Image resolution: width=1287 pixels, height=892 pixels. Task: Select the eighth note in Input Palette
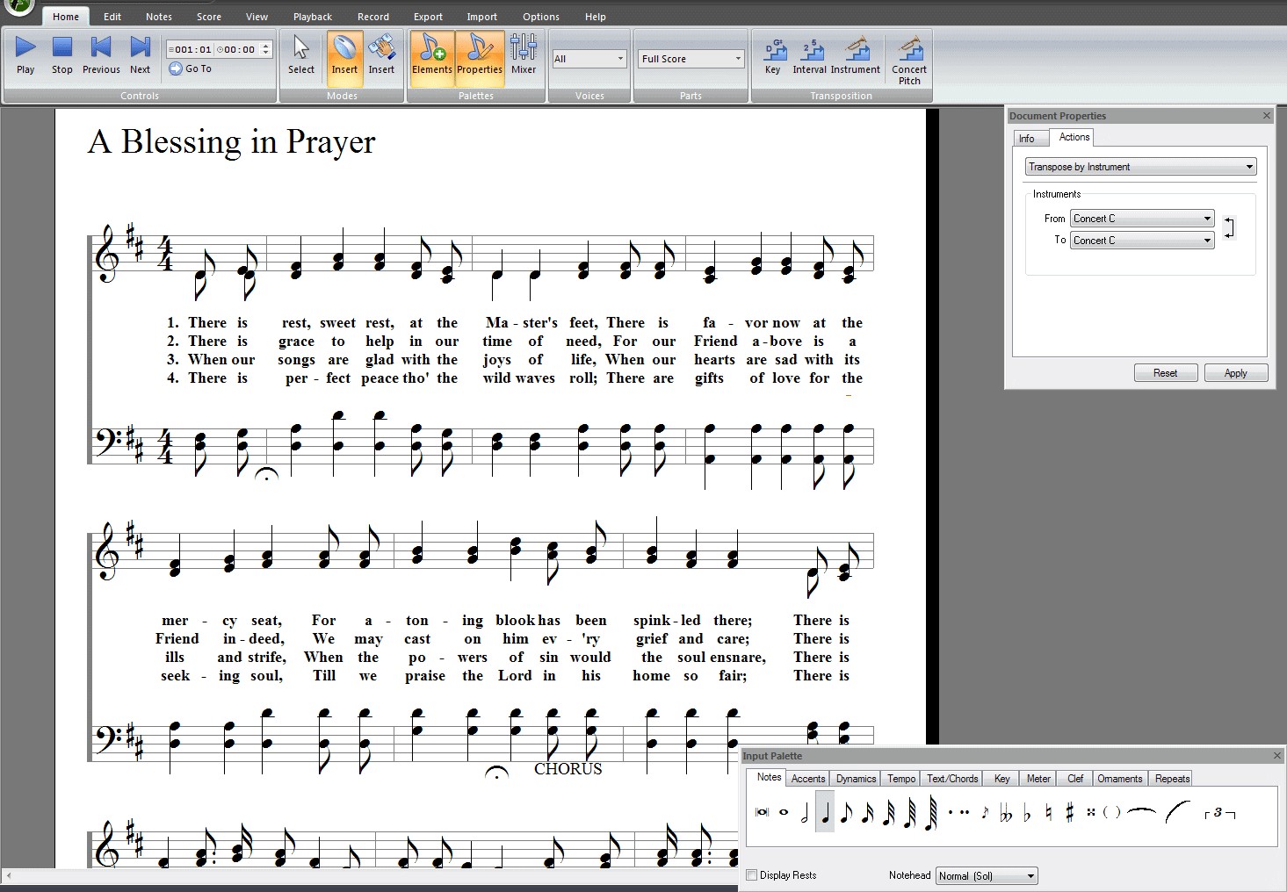846,813
